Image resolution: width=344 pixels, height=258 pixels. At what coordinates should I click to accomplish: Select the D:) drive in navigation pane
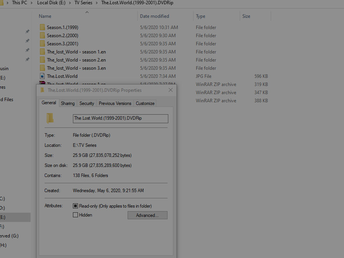click(x=2, y=208)
